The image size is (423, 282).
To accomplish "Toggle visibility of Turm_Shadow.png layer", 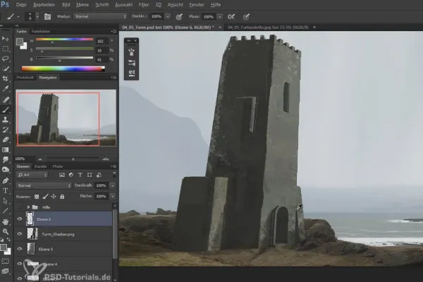I will [19, 233].
